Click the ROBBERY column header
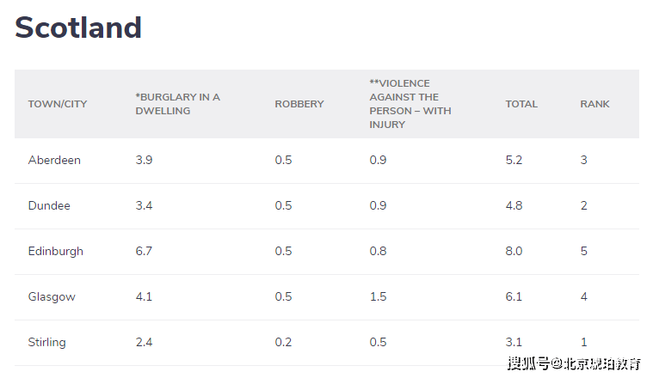 pos(299,104)
